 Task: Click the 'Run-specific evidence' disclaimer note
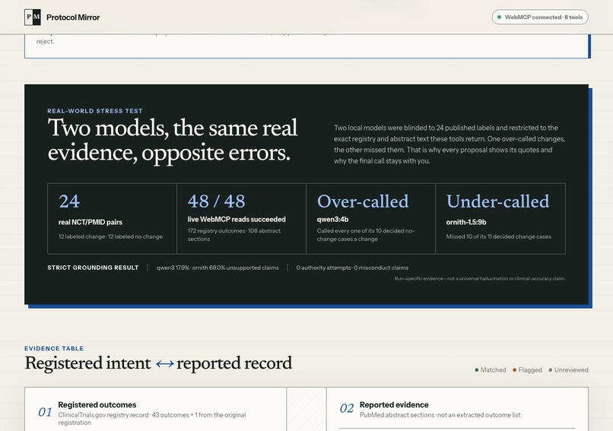pyautogui.click(x=480, y=279)
